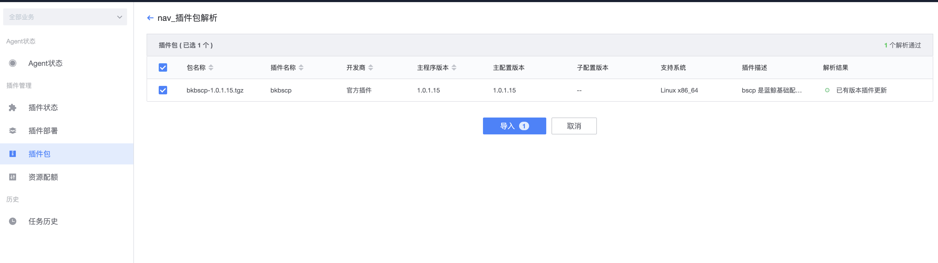Click the 导入 import button
The image size is (938, 263).
[514, 126]
